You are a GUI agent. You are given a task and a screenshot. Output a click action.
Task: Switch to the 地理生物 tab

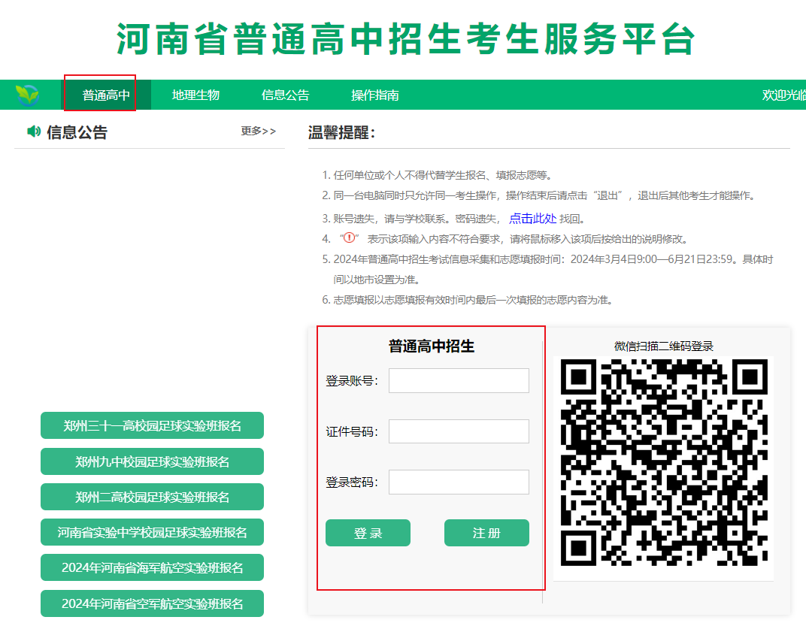(x=195, y=95)
